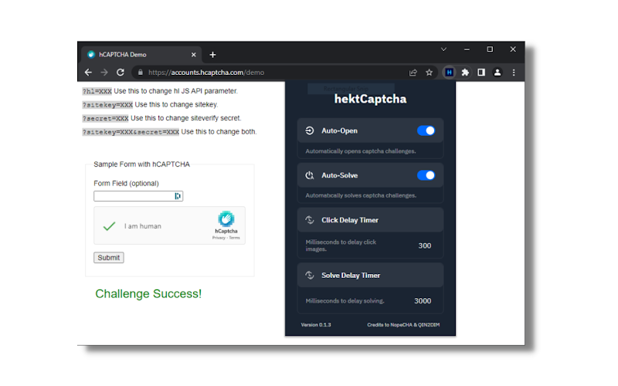Click the autofill icon in form field
The width and height of the screenshot is (618, 386).
pyautogui.click(x=178, y=196)
